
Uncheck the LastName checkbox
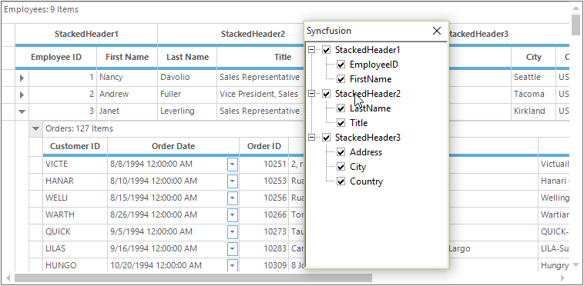click(341, 108)
